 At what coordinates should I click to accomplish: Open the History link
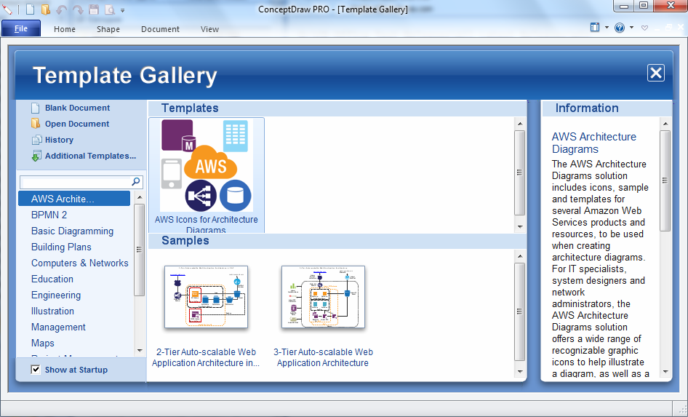(x=59, y=140)
